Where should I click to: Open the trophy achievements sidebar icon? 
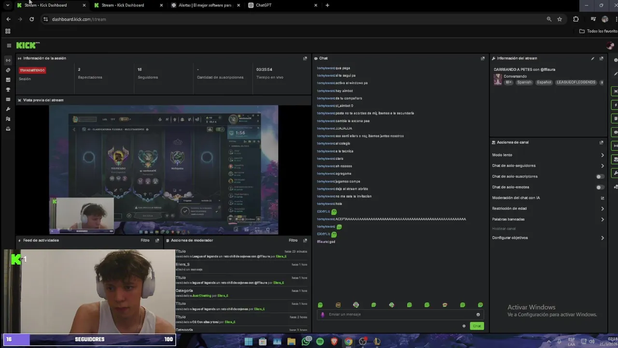click(8, 89)
